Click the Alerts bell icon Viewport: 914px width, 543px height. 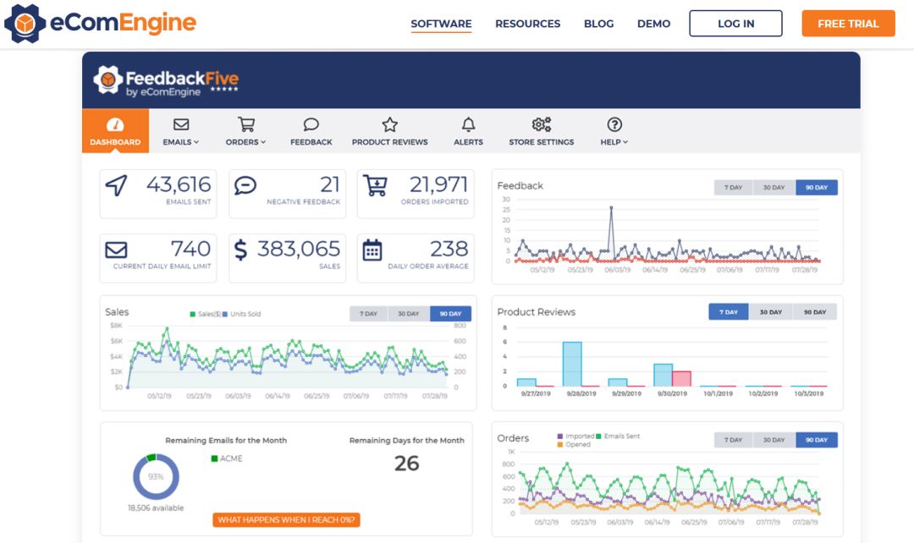(x=468, y=125)
